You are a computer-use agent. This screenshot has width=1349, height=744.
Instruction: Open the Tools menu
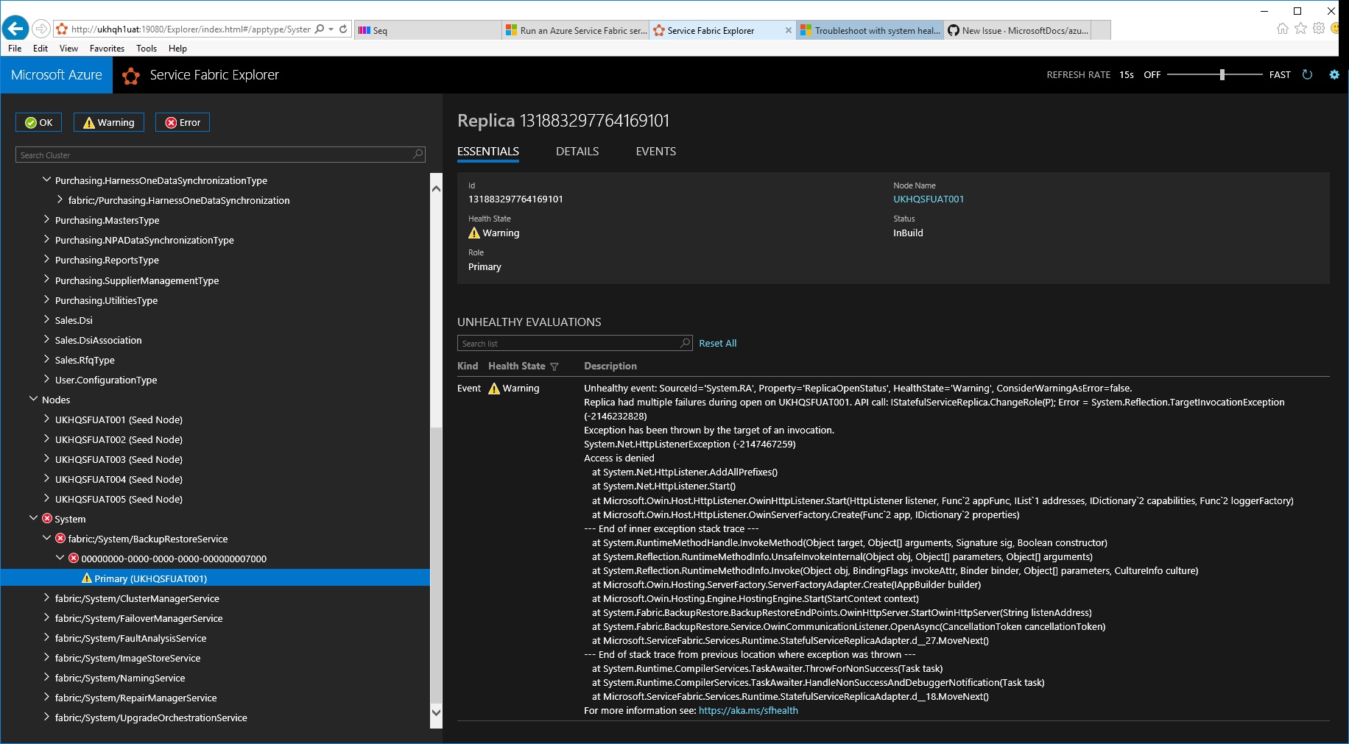coord(147,49)
